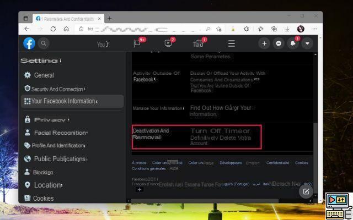Image resolution: width=353 pixels, height=220 pixels.
Task: Open Facial Recognition settings
Action: tap(56, 133)
